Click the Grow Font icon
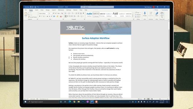Viewport: 193px width, 109px height. pyautogui.click(x=54, y=13)
